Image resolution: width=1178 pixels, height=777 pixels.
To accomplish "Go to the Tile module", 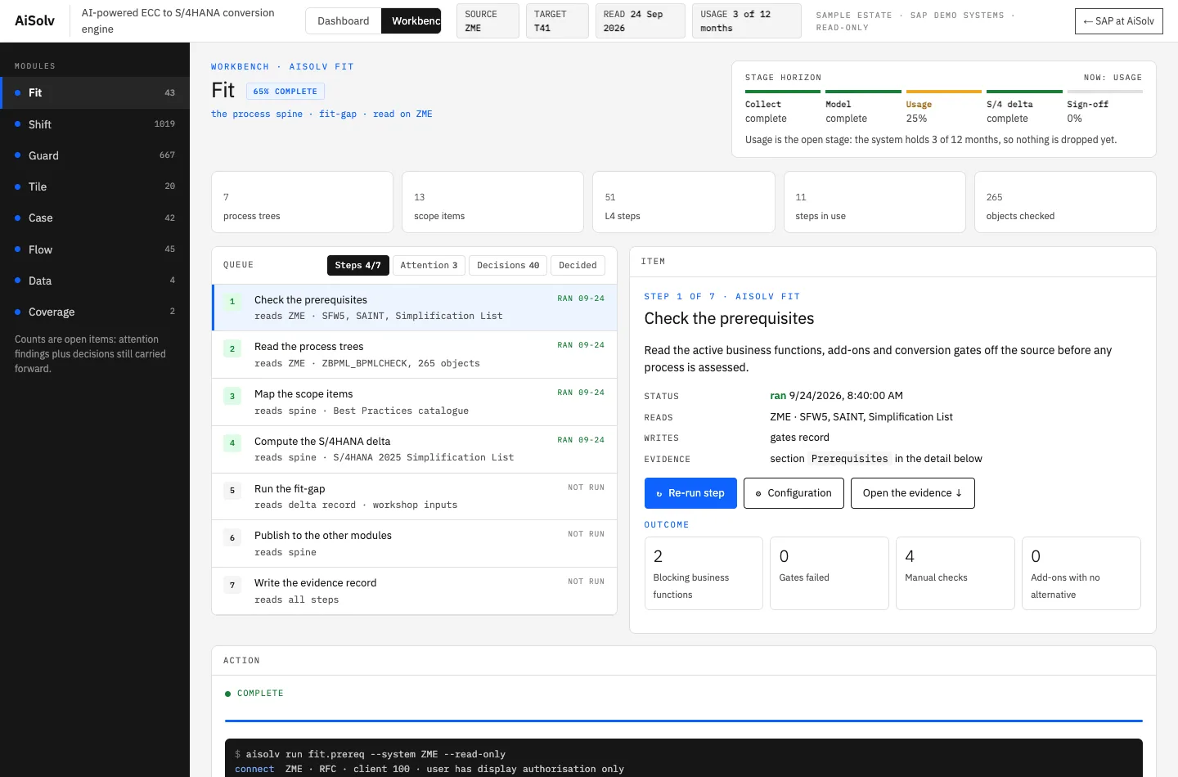I will click(x=95, y=186).
